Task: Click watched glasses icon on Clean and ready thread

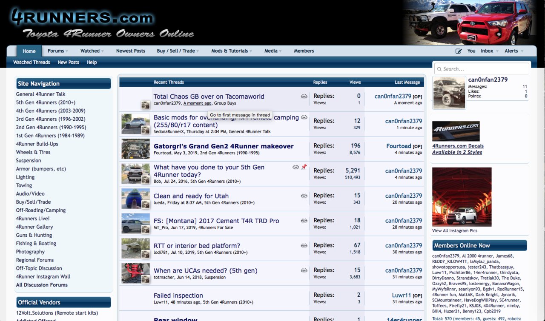Action: 304,196
